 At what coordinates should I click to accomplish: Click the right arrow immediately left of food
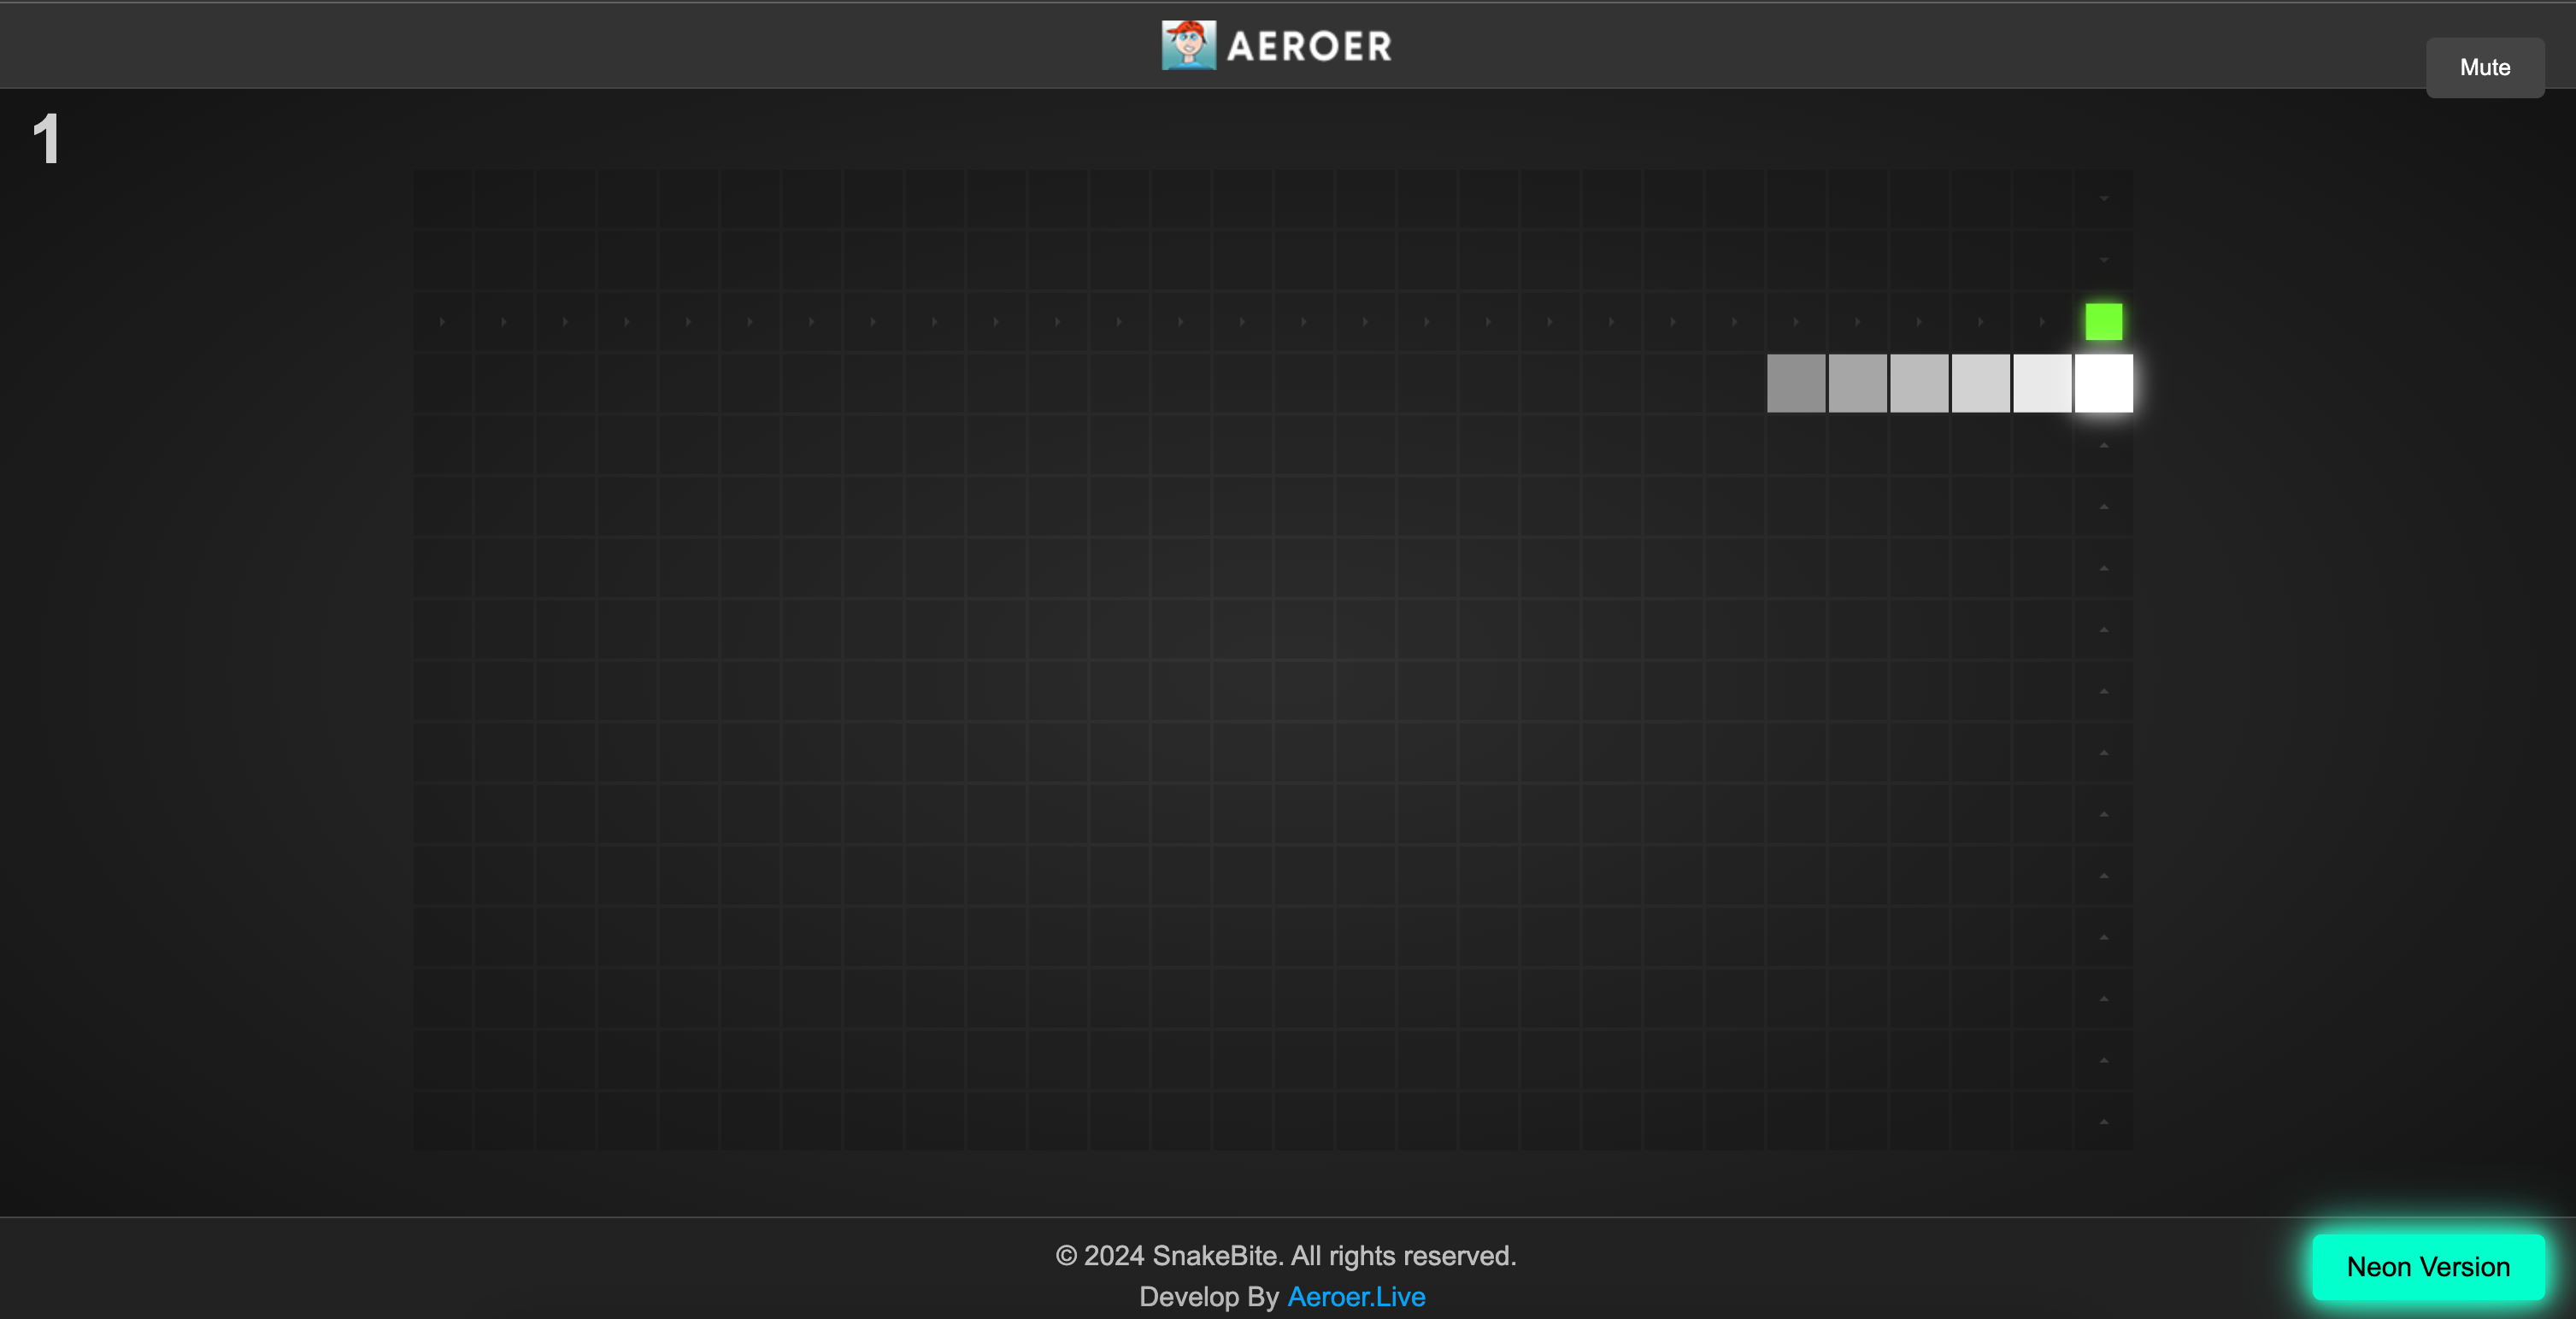[2042, 322]
